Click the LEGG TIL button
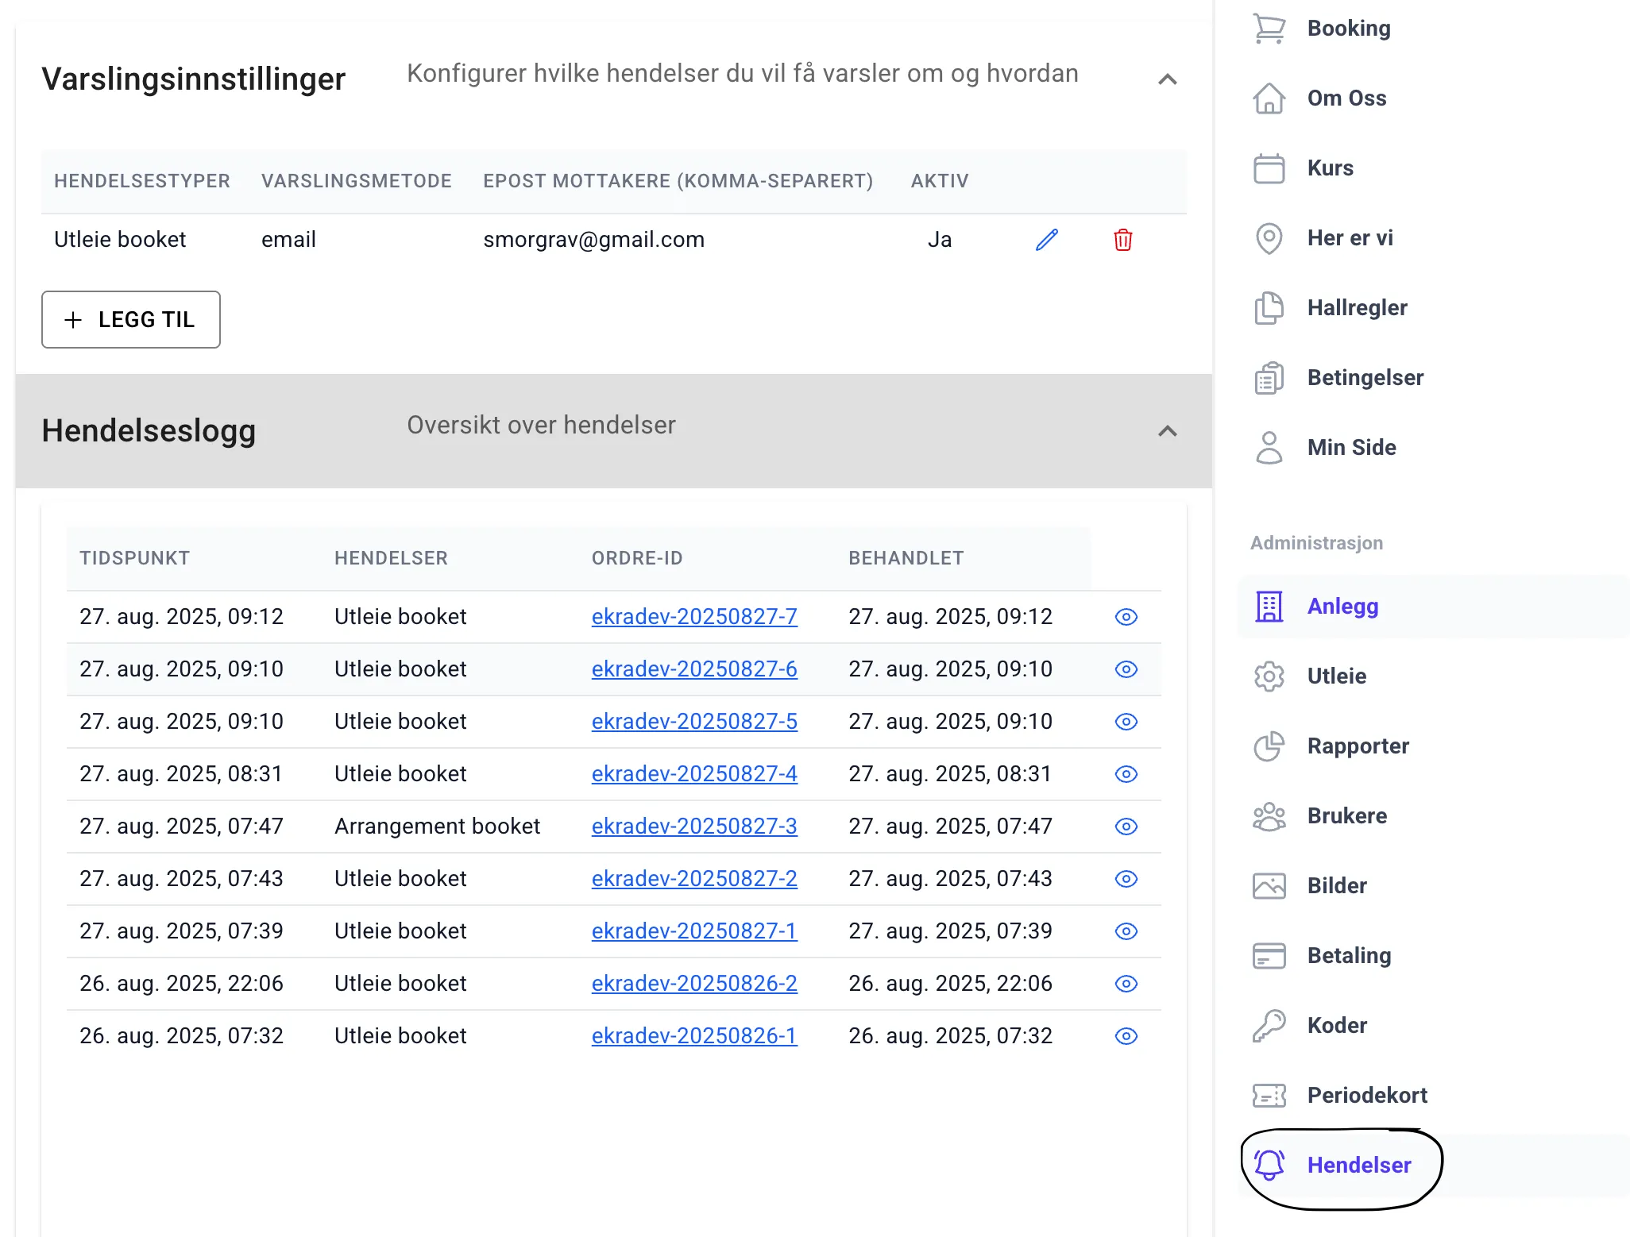 131,319
